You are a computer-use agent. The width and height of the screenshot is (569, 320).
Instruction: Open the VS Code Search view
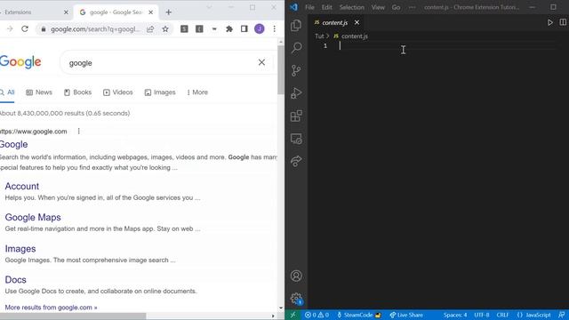[x=296, y=47]
